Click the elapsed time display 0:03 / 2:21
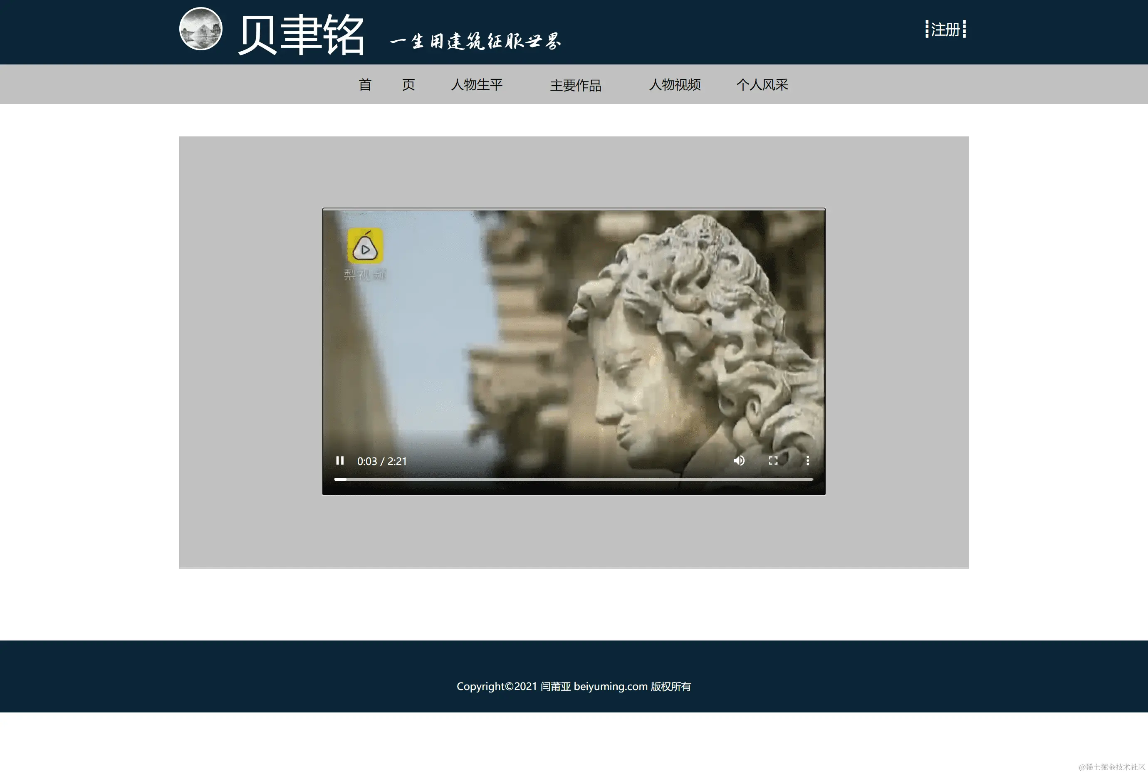Viewport: 1148px width, 774px height. coord(381,461)
